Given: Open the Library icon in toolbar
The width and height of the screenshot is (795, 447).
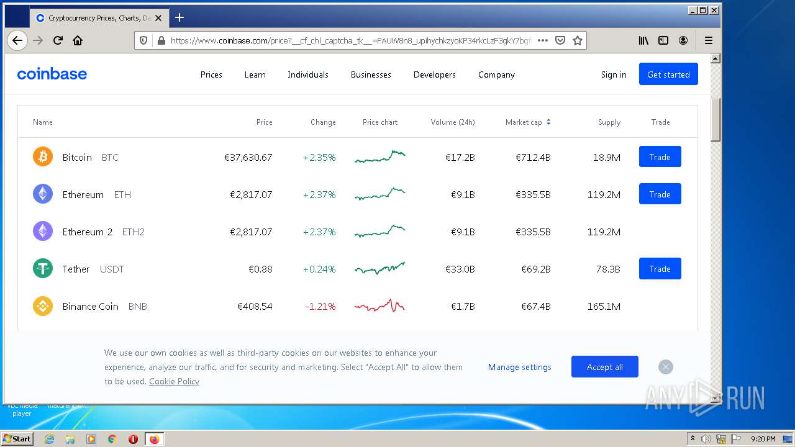Looking at the screenshot, I should pos(643,40).
